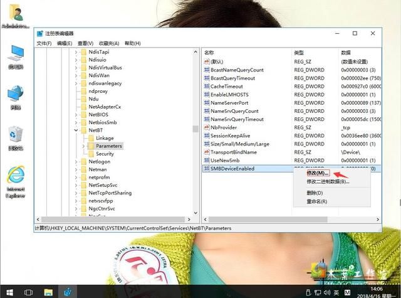Click the tree pane scroll up arrow
Screen dimensions: 401x298
tap(195, 52)
